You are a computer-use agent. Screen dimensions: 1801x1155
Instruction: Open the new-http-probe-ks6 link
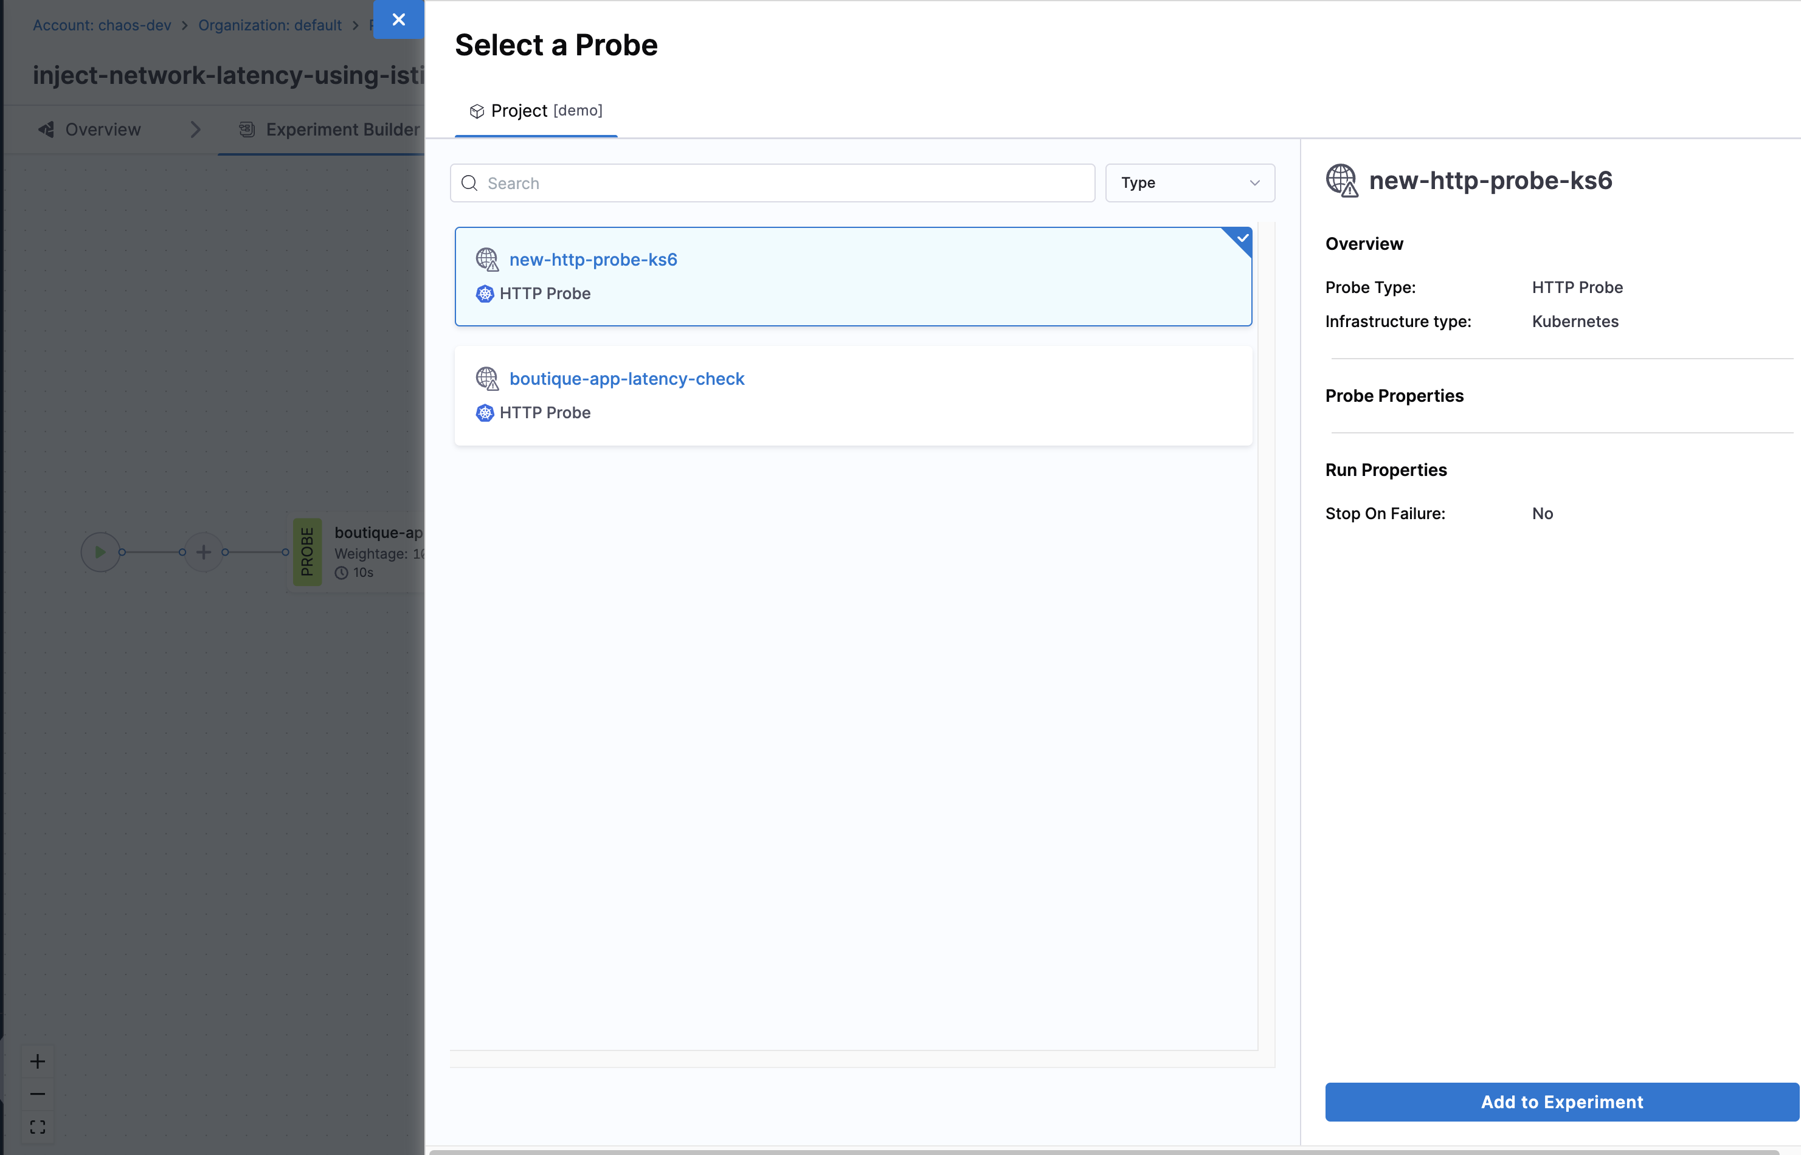click(593, 260)
